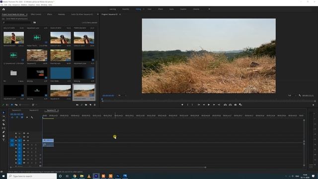
Task: Mute audio track A1
Action: click(x=28, y=145)
